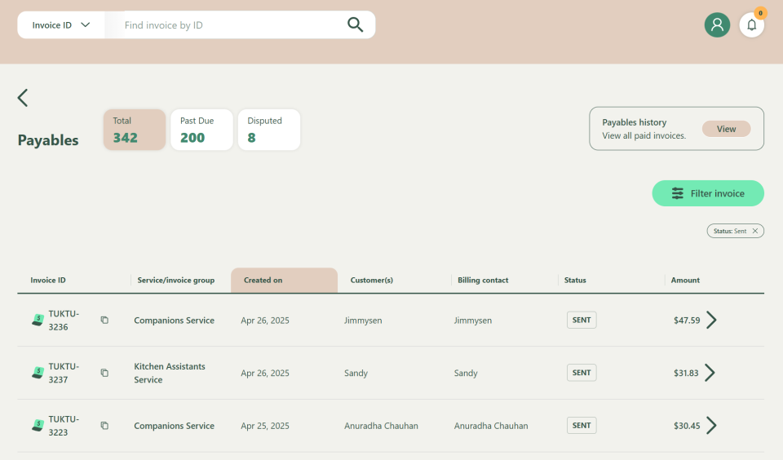Sort by the Created on column header
Screen dimensions: 783x460
click(284, 280)
